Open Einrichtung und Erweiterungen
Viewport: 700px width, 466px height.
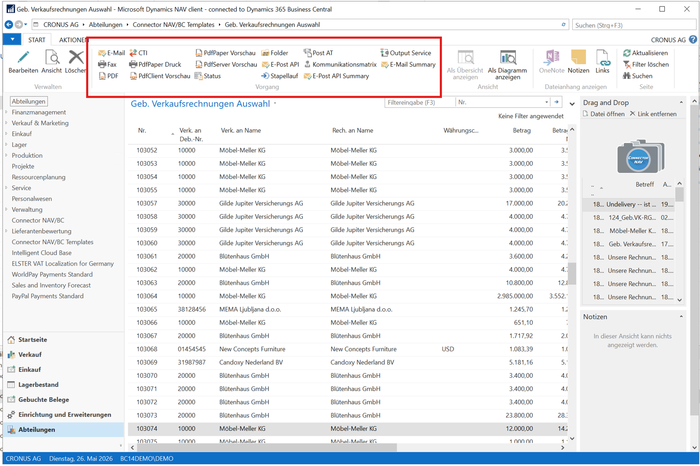point(64,415)
